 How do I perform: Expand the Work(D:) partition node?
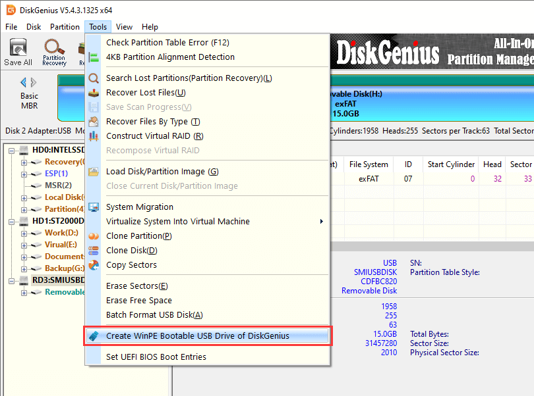(24, 233)
